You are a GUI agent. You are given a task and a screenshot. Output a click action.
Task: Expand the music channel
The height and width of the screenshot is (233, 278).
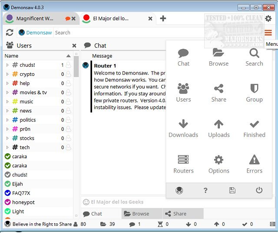(x=7, y=101)
